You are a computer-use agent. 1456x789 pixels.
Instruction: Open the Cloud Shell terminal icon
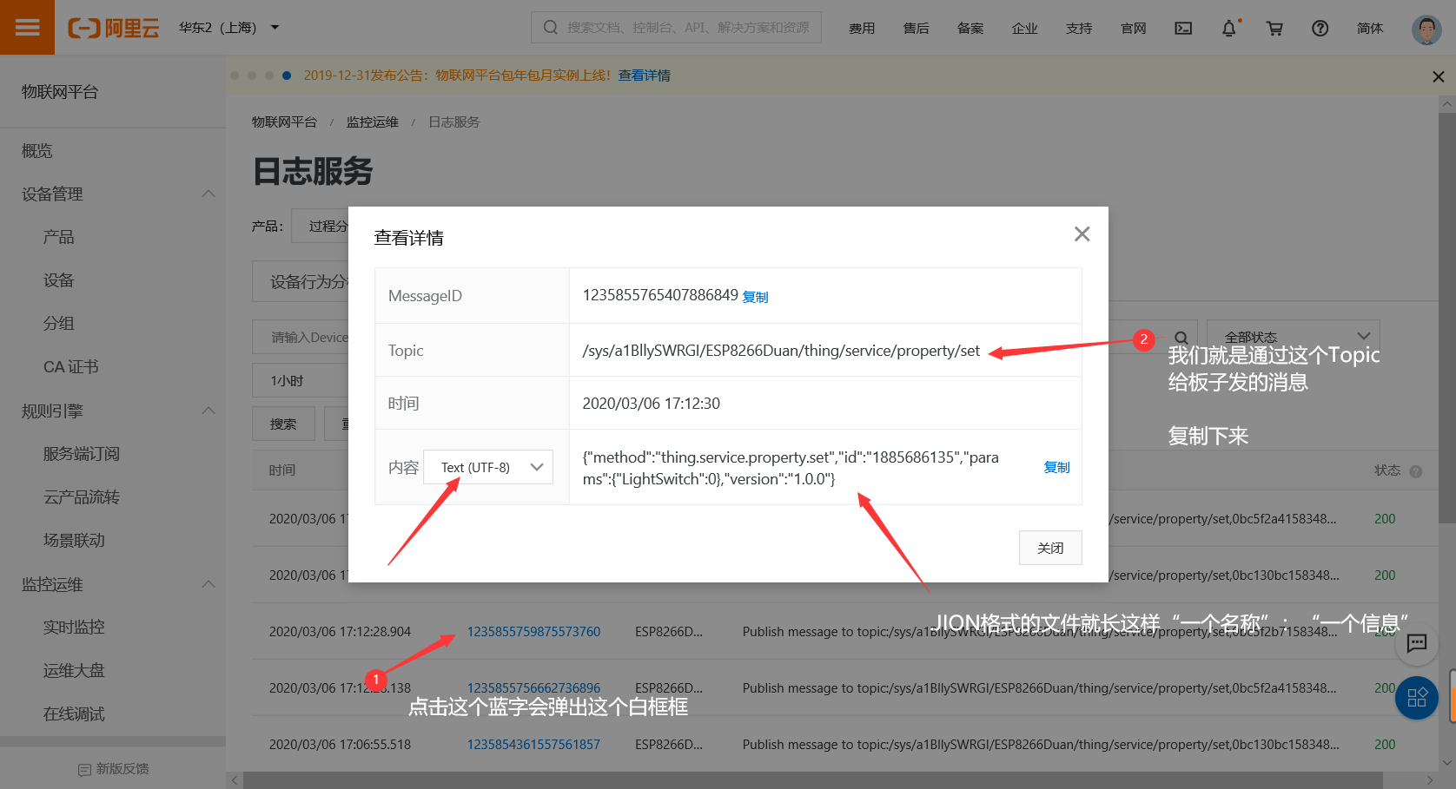tap(1183, 28)
